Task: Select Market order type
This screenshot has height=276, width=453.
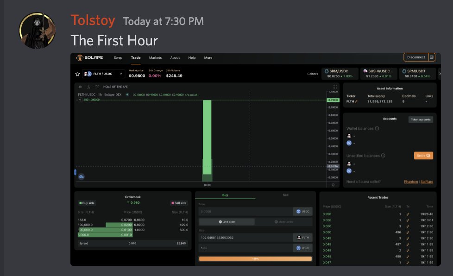Action: (x=283, y=222)
